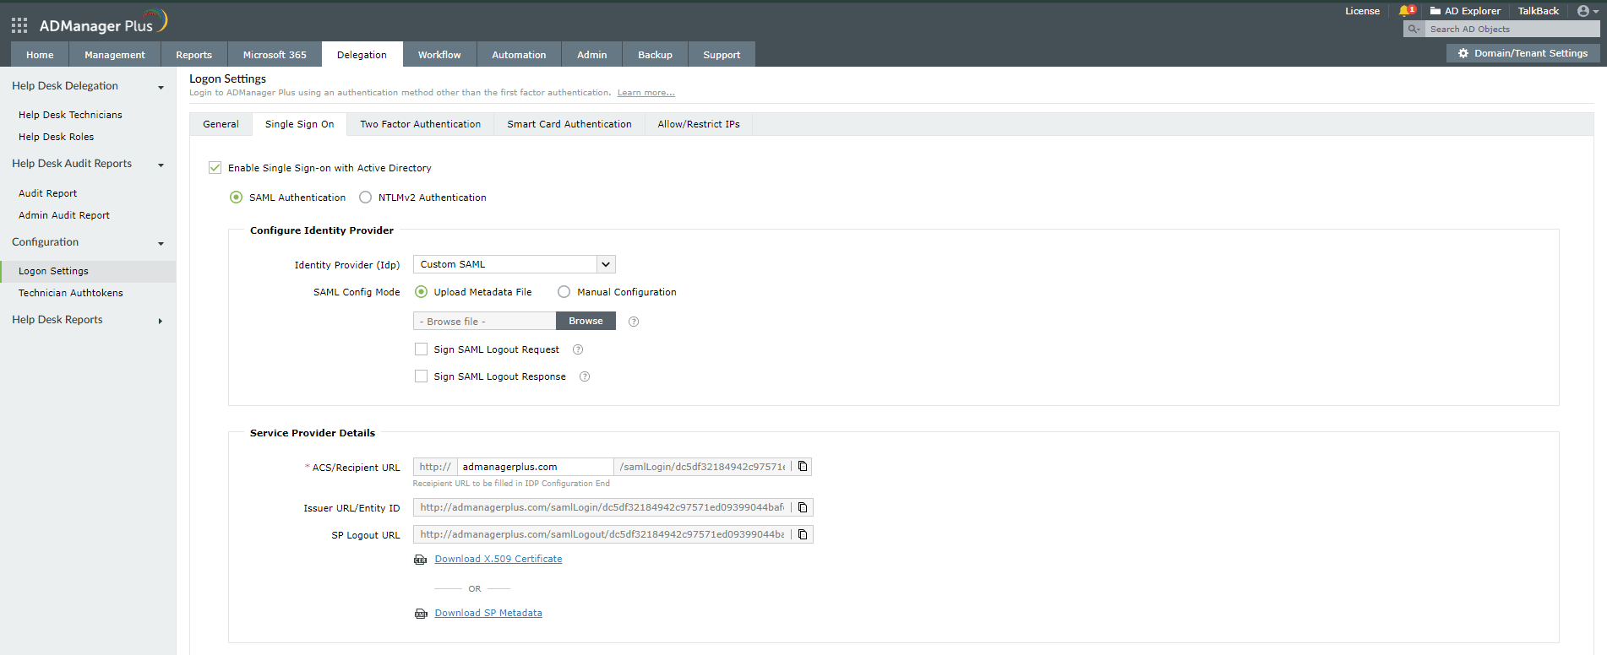Copy the Issuer URL/Entity ID

click(x=803, y=507)
